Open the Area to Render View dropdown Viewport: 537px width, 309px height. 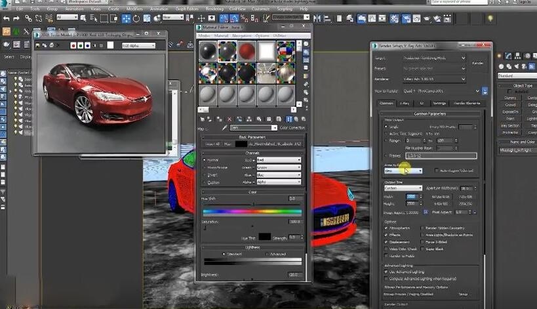click(403, 171)
